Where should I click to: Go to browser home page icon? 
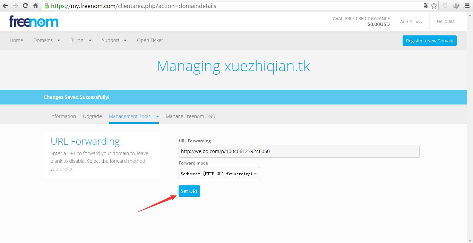[x=35, y=6]
